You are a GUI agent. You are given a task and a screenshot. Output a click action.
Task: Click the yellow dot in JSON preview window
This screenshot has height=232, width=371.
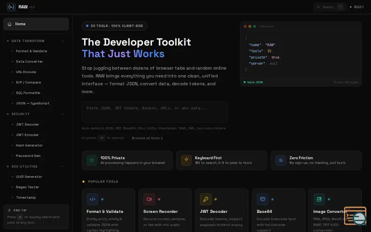250,26
